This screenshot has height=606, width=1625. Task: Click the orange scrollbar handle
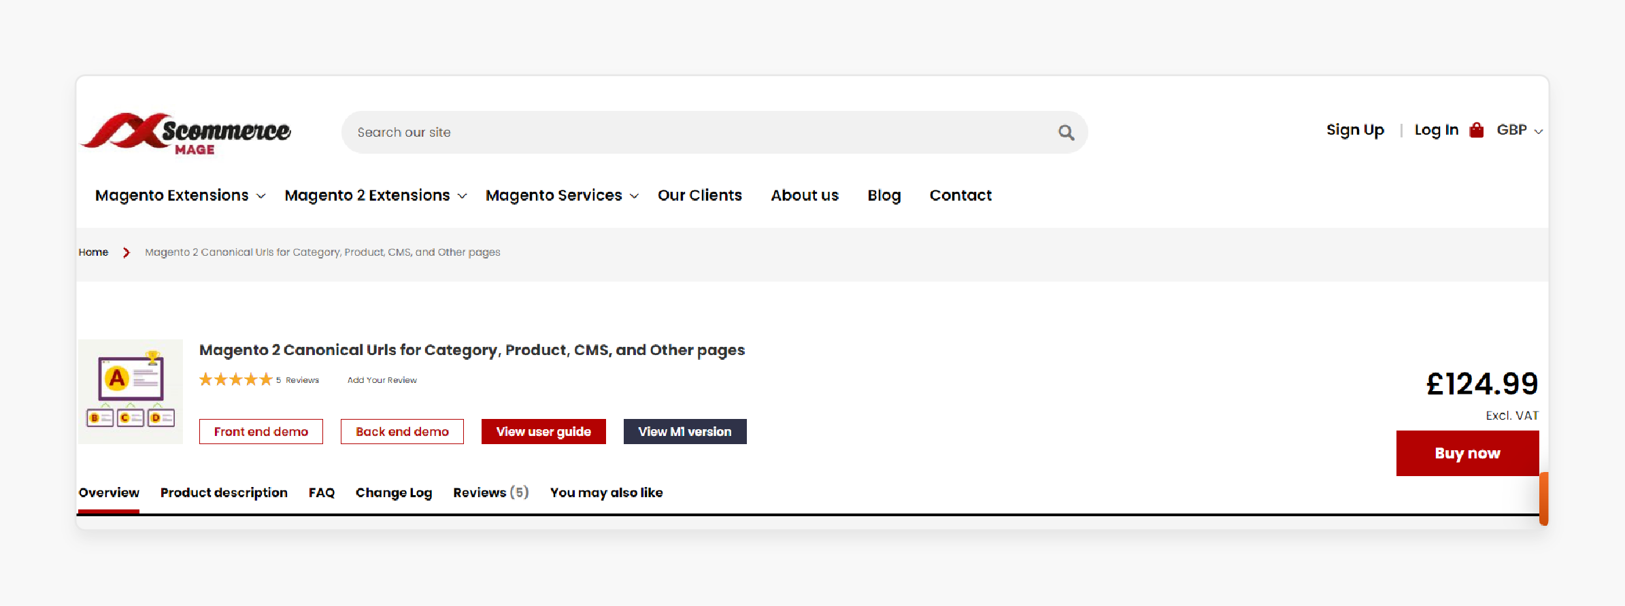[x=1544, y=499]
